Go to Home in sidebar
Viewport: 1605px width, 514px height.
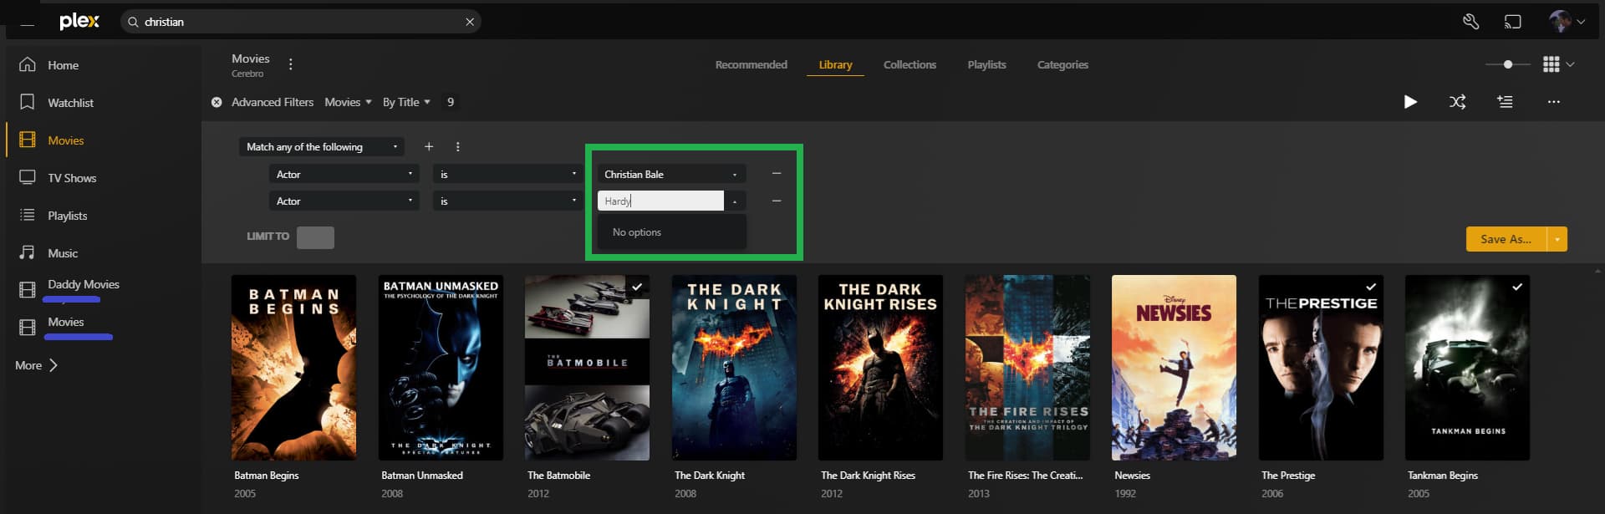pyautogui.click(x=64, y=65)
